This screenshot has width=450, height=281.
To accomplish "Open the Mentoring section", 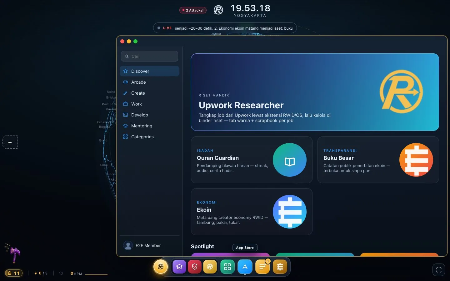I will (149, 126).
